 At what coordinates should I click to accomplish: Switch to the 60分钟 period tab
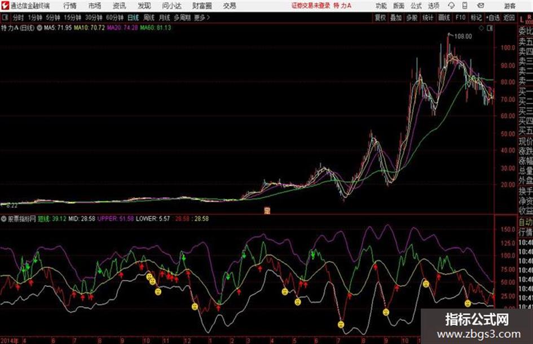(115, 18)
